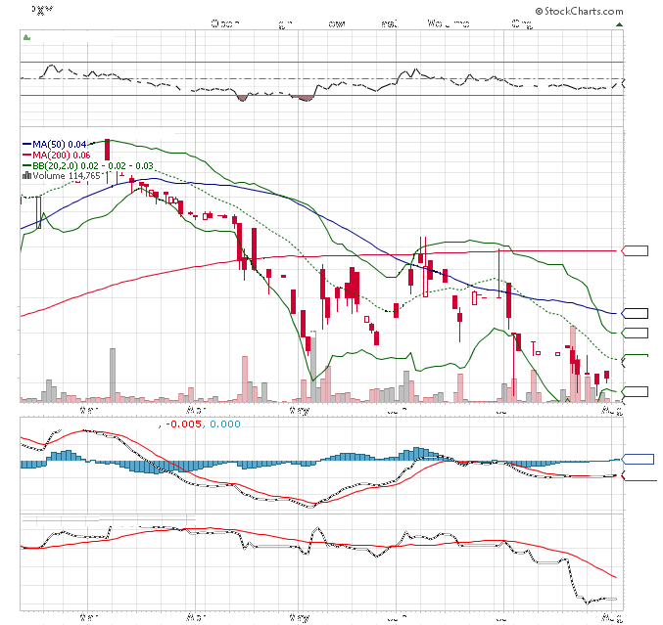The height and width of the screenshot is (625, 663).
Task: Click the small green triangle in the RSI panel corner
Action: coord(27,37)
